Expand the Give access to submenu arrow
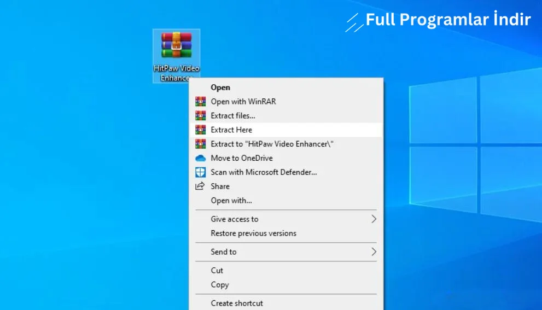 (x=374, y=219)
